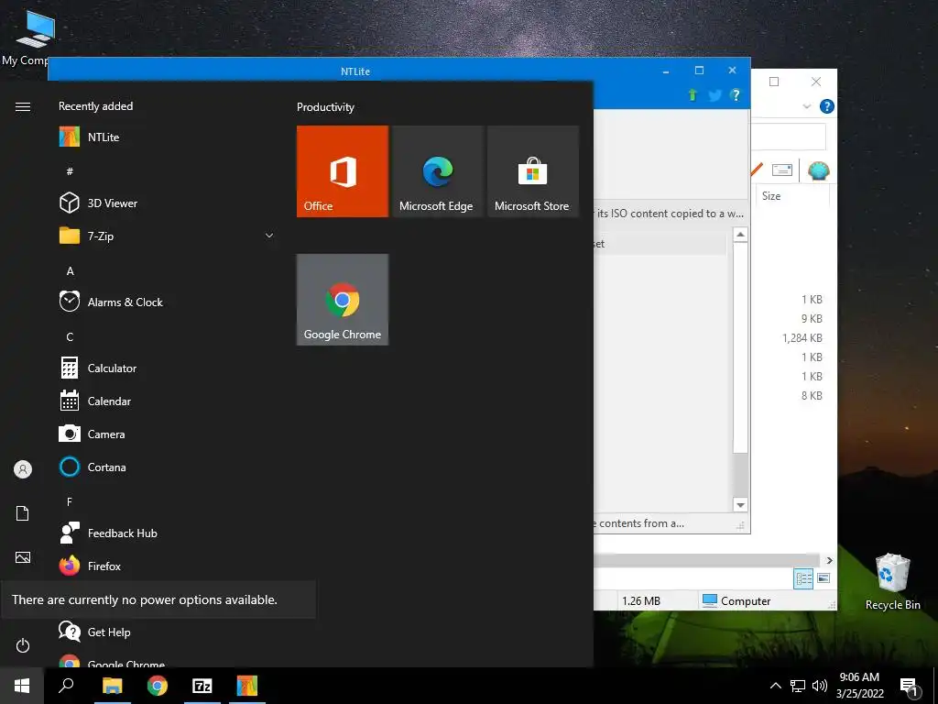
Task: Open Documents from Start sidebar
Action: click(23, 513)
